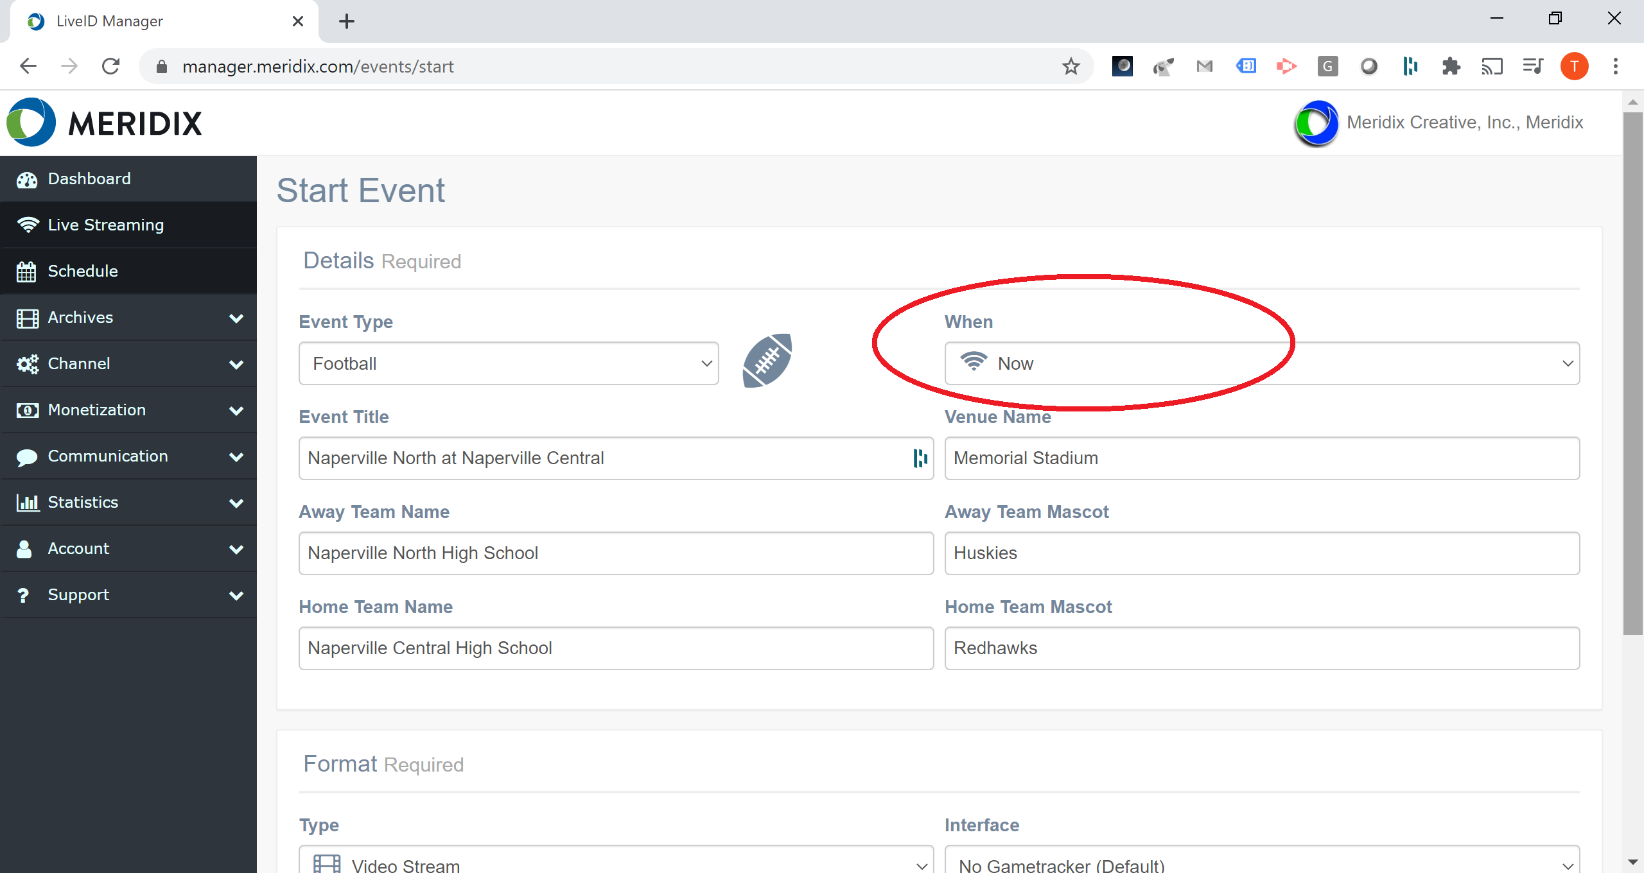
Task: Open the Dashboard sidebar item
Action: pyautogui.click(x=89, y=178)
